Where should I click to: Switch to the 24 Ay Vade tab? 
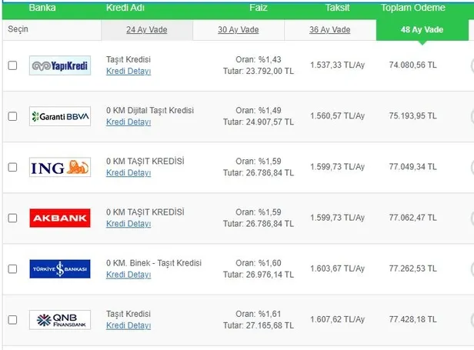pyautogui.click(x=146, y=30)
